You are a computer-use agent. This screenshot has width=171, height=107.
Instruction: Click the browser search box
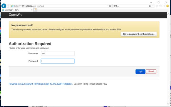coord(130,6)
